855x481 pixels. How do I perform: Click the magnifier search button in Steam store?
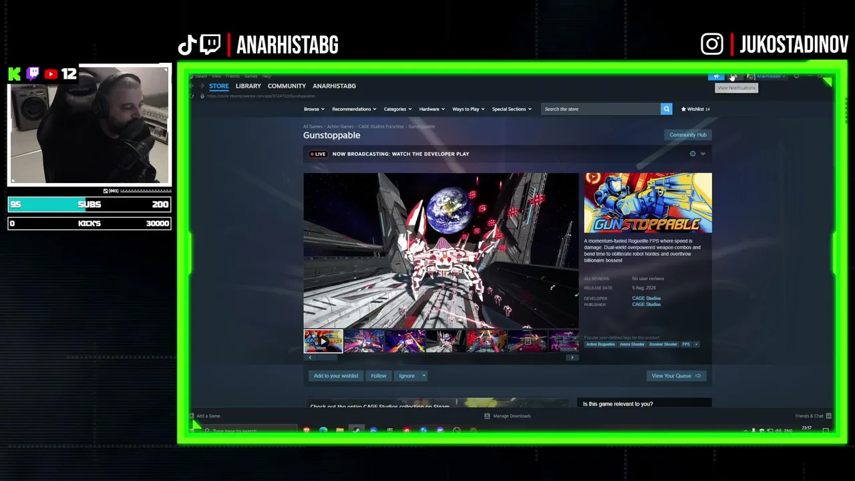tap(666, 109)
